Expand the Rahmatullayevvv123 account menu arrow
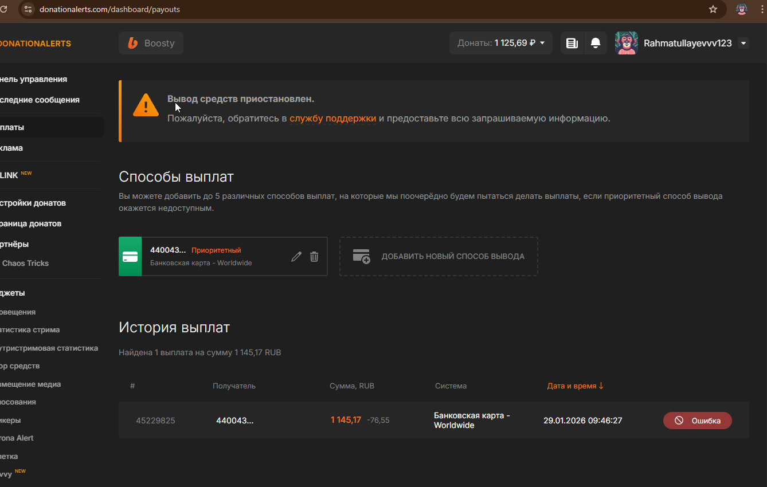Viewport: 767px width, 487px height. click(x=743, y=43)
